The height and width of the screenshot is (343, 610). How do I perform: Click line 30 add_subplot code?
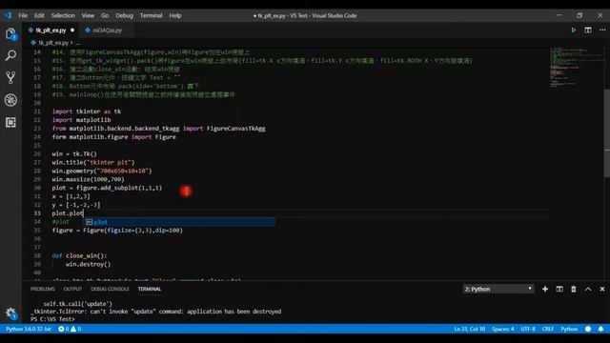[x=107, y=188]
